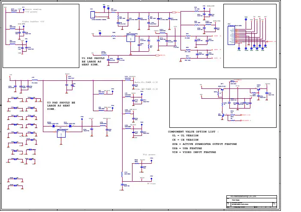Click the SUB = ACTIVE SUBWOOFER OUTPUT FEATURE line
The height and width of the screenshot is (212, 301).
point(204,144)
